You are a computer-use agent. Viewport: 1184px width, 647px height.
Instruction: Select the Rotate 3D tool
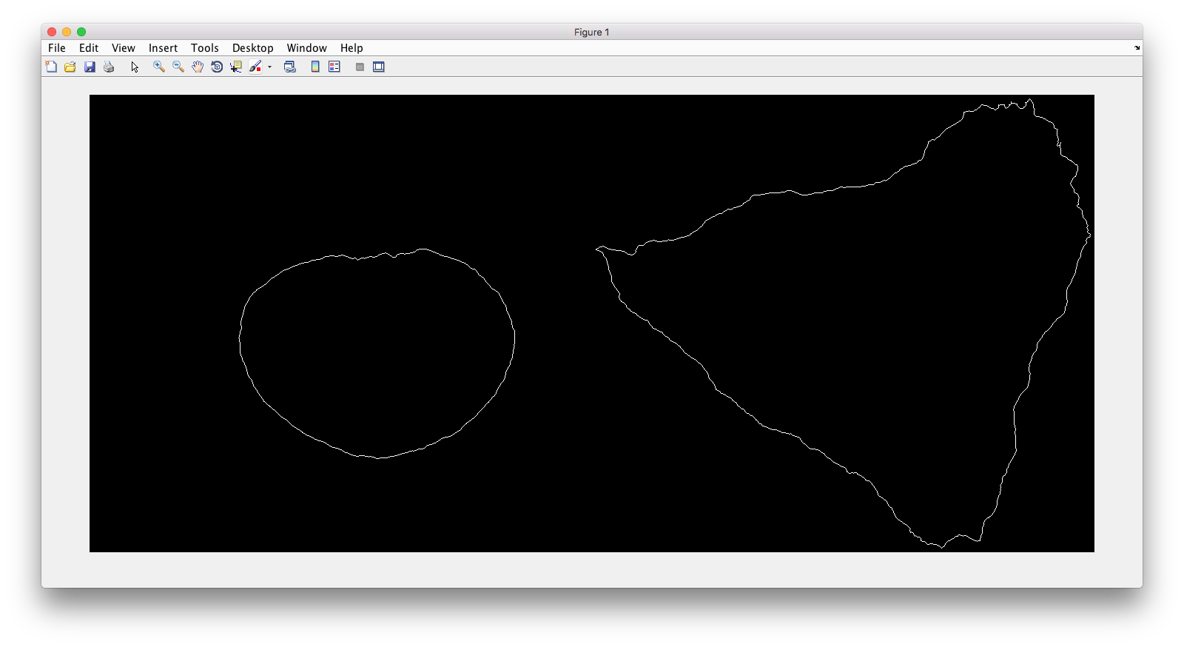pyautogui.click(x=217, y=67)
